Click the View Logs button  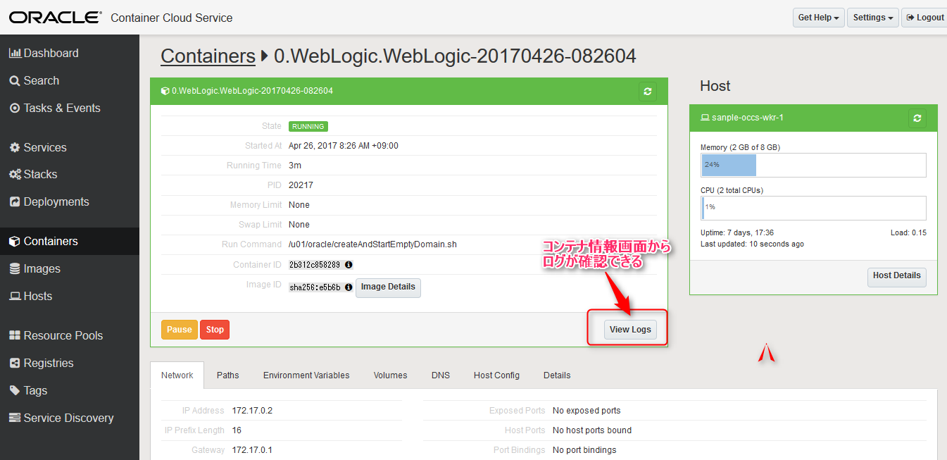630,330
